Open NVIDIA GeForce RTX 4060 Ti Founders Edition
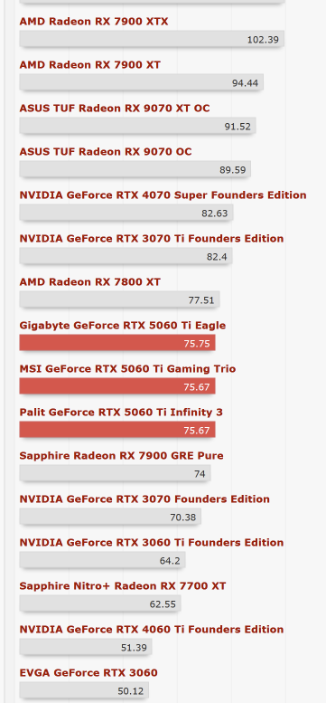The height and width of the screenshot is (703, 326). 152,630
